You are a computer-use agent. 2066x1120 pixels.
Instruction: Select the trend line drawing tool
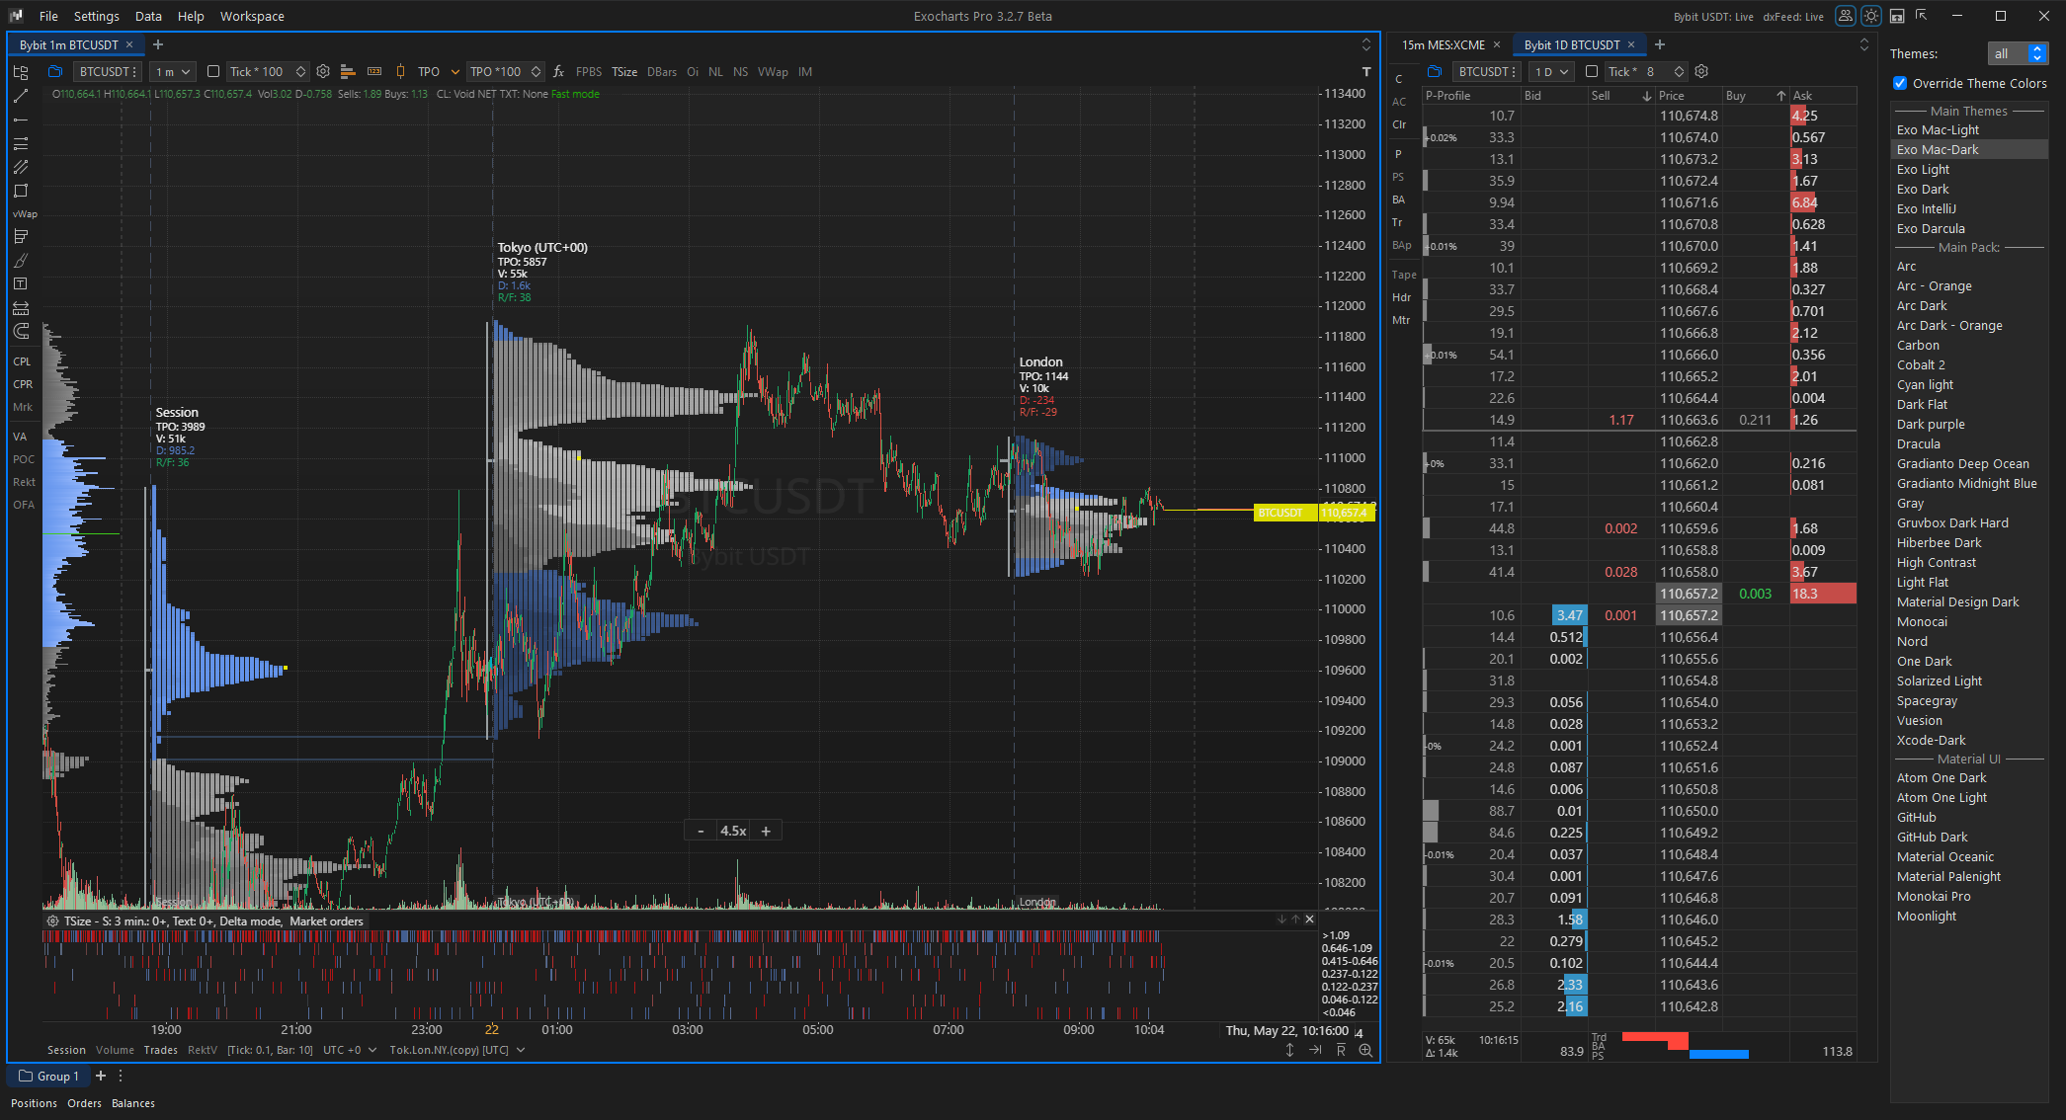pyautogui.click(x=21, y=96)
